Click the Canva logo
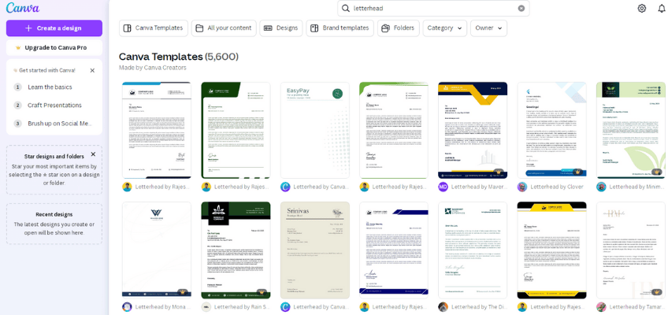 [23, 8]
